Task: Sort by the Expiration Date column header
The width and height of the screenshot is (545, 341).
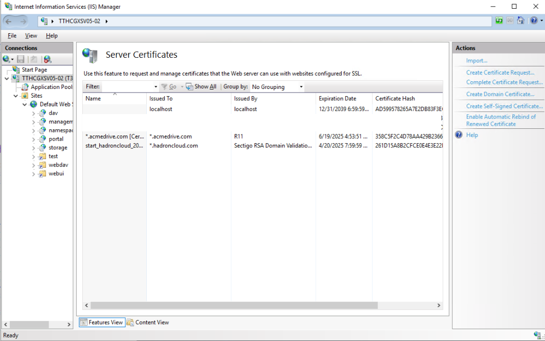Action: click(x=344, y=99)
